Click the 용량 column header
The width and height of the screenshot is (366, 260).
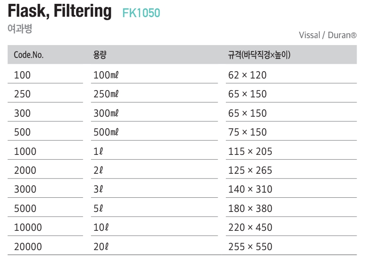tap(100, 55)
